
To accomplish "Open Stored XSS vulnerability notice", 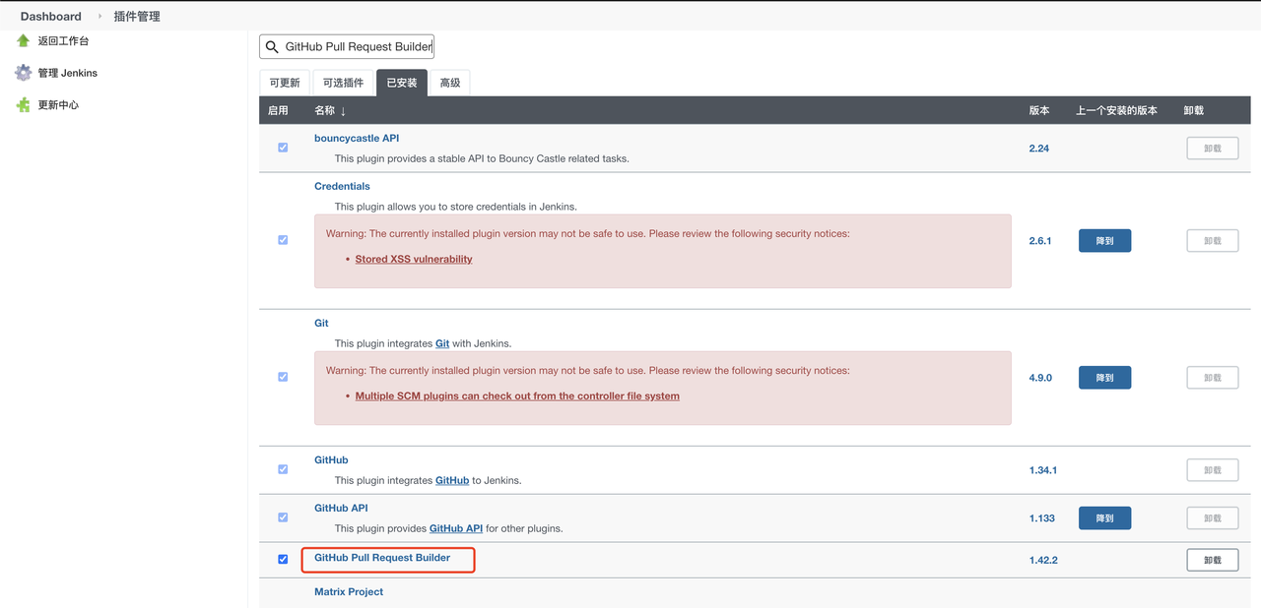I will 414,259.
